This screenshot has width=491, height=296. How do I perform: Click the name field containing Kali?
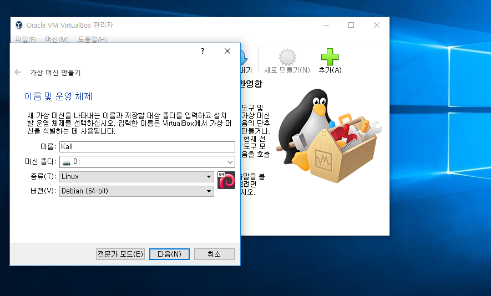click(x=147, y=147)
